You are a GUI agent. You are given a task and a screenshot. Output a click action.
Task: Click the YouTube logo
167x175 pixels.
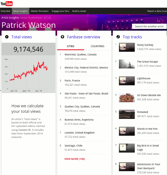click(x=7, y=4)
